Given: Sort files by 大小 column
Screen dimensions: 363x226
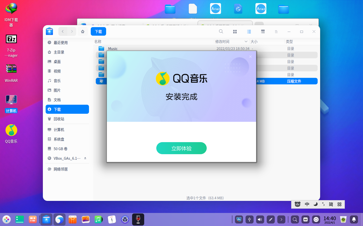Looking at the screenshot, I should coord(254,41).
